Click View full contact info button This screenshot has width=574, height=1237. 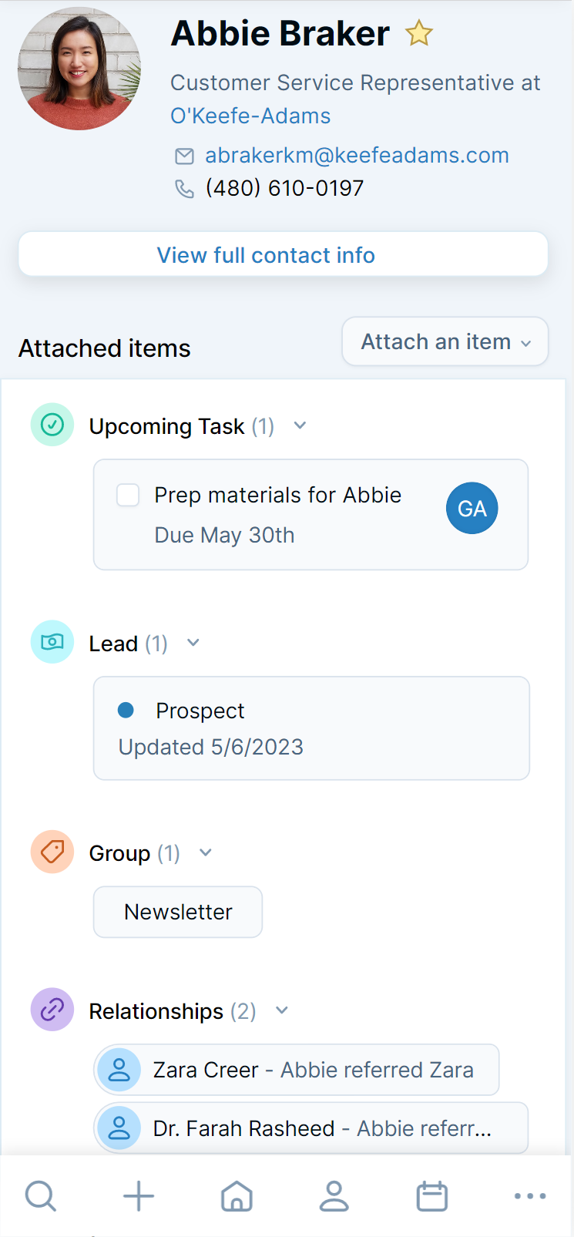click(x=283, y=254)
